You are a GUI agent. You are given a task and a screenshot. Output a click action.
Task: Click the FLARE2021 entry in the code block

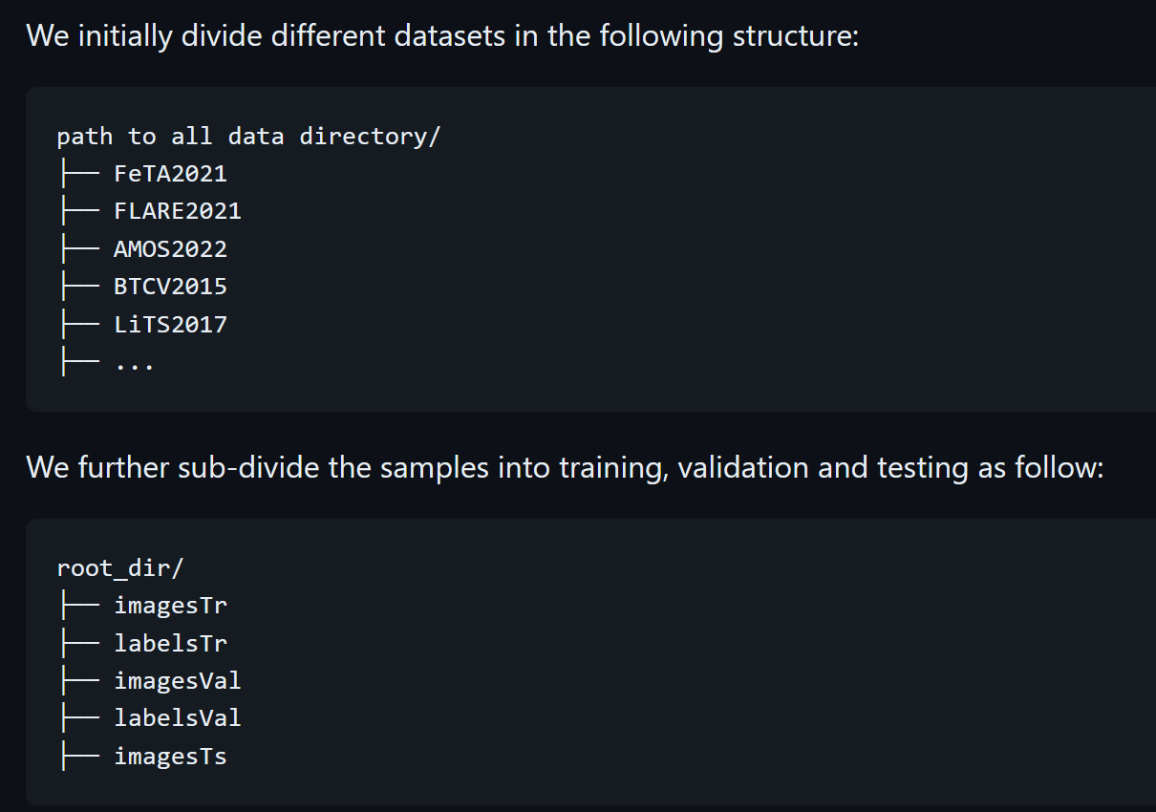click(x=177, y=211)
